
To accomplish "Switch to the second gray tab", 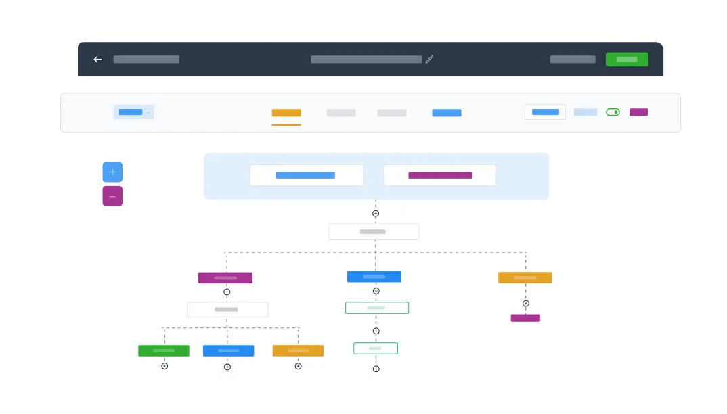I will [x=392, y=113].
